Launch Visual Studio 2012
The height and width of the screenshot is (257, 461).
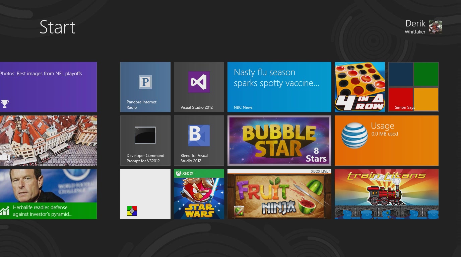point(199,87)
